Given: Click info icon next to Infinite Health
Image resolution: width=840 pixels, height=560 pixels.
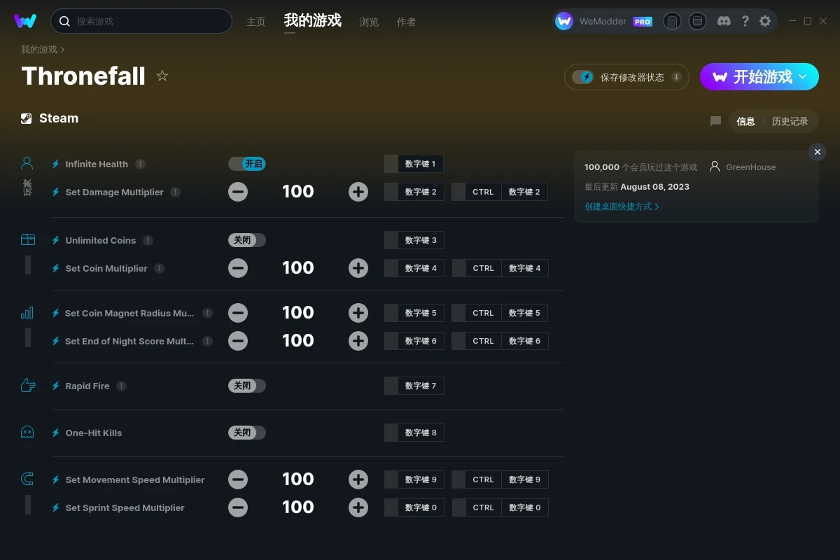Looking at the screenshot, I should 141,164.
